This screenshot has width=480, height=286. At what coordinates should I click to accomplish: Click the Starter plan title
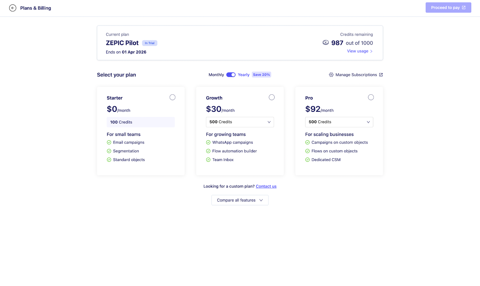(115, 98)
